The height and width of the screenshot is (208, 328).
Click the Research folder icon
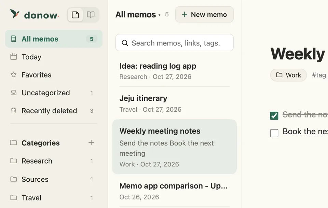(x=14, y=161)
